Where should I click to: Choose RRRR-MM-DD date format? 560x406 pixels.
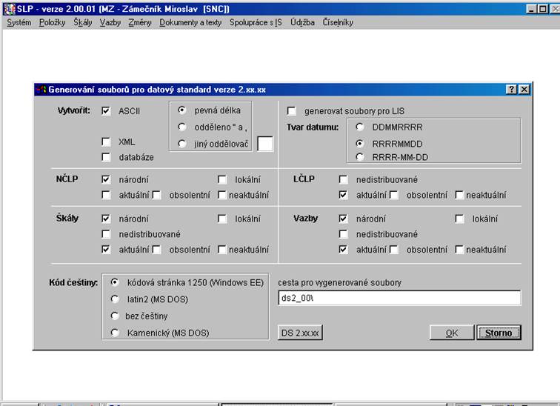pos(360,157)
